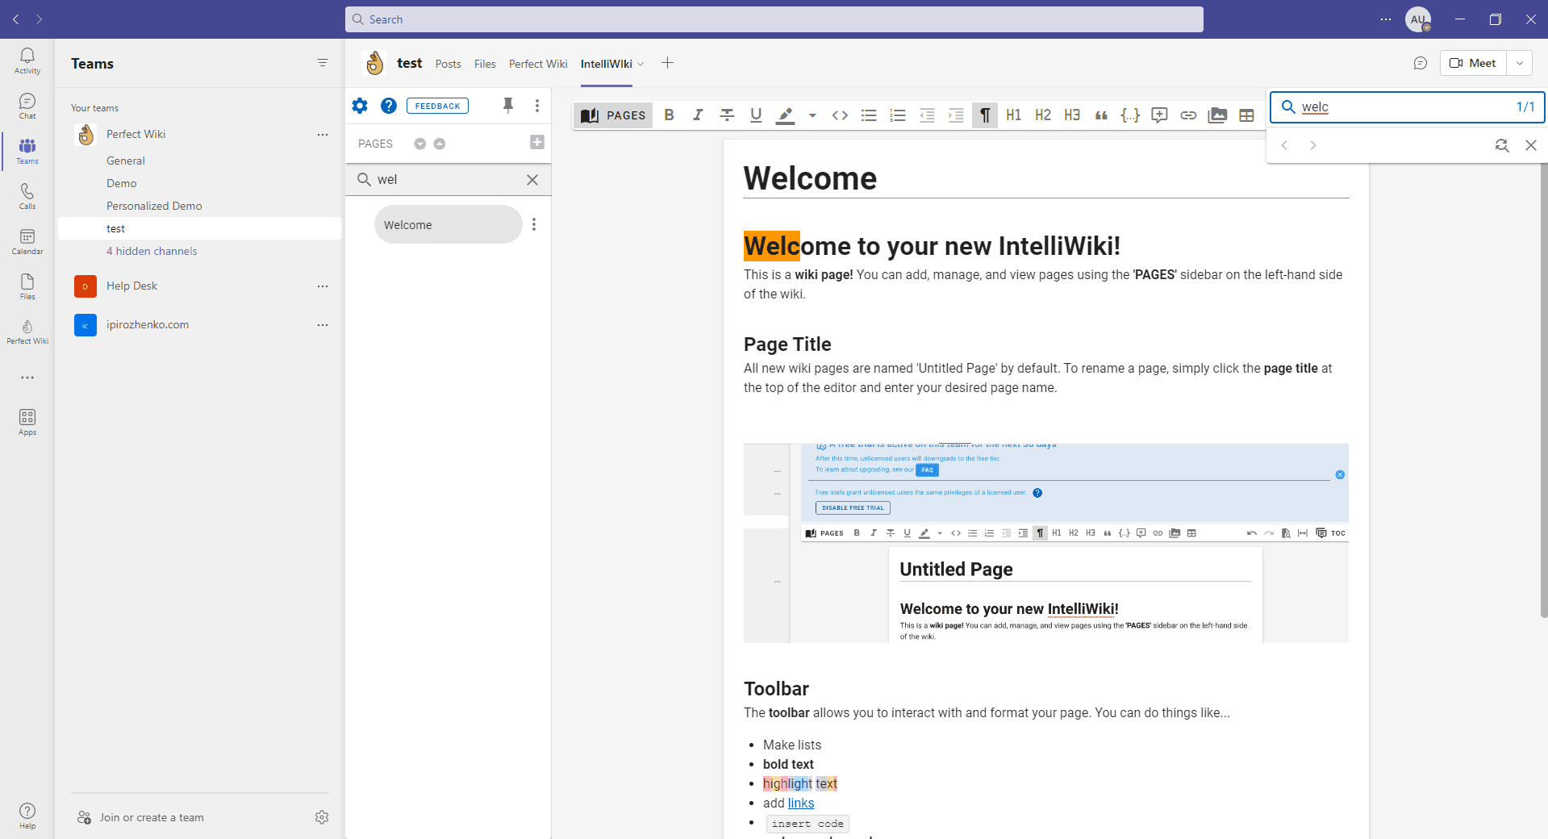Insert inline code formatting
This screenshot has width=1548, height=839.
pyautogui.click(x=840, y=115)
